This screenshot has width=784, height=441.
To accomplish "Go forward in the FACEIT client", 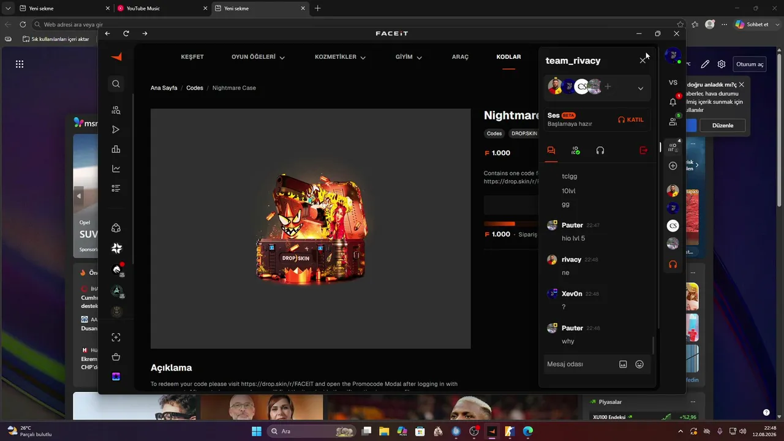I will pyautogui.click(x=145, y=33).
